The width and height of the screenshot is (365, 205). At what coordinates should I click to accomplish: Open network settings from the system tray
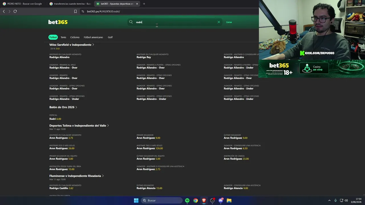pyautogui.click(x=341, y=200)
